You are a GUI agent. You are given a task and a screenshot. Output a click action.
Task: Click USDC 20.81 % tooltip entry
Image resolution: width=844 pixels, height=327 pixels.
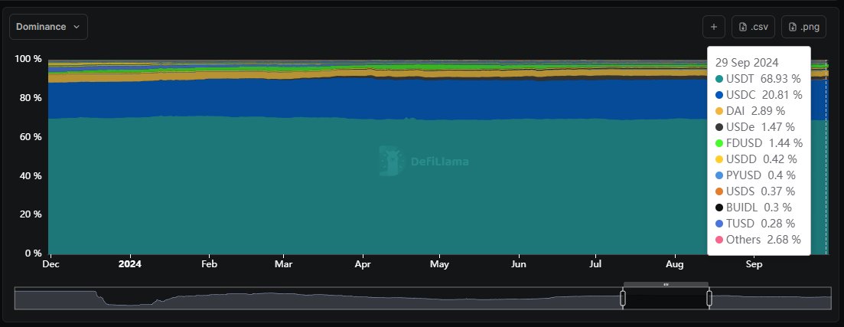click(x=759, y=95)
